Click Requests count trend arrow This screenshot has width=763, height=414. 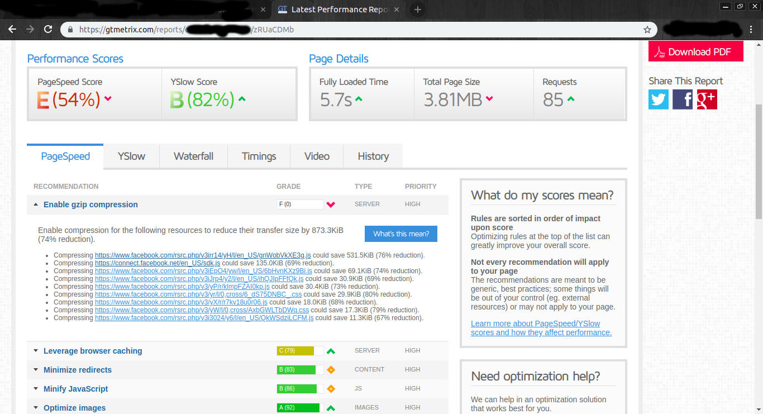[x=571, y=99]
